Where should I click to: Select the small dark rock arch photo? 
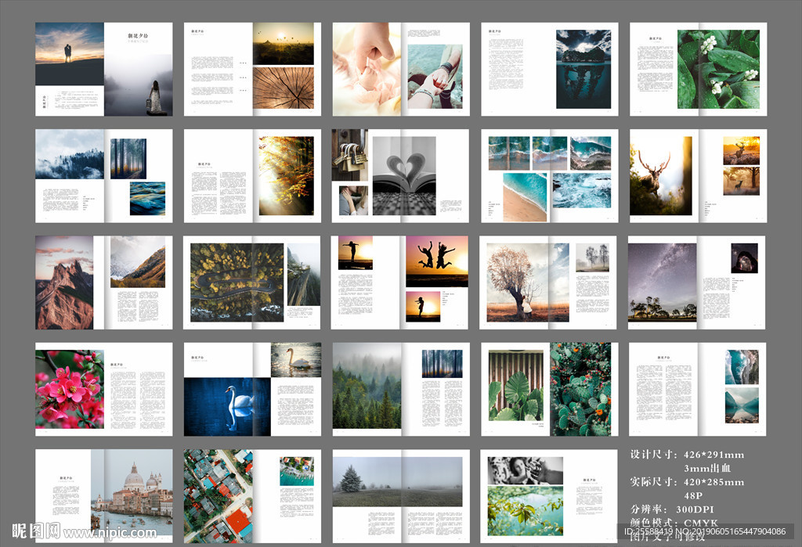[744, 258]
